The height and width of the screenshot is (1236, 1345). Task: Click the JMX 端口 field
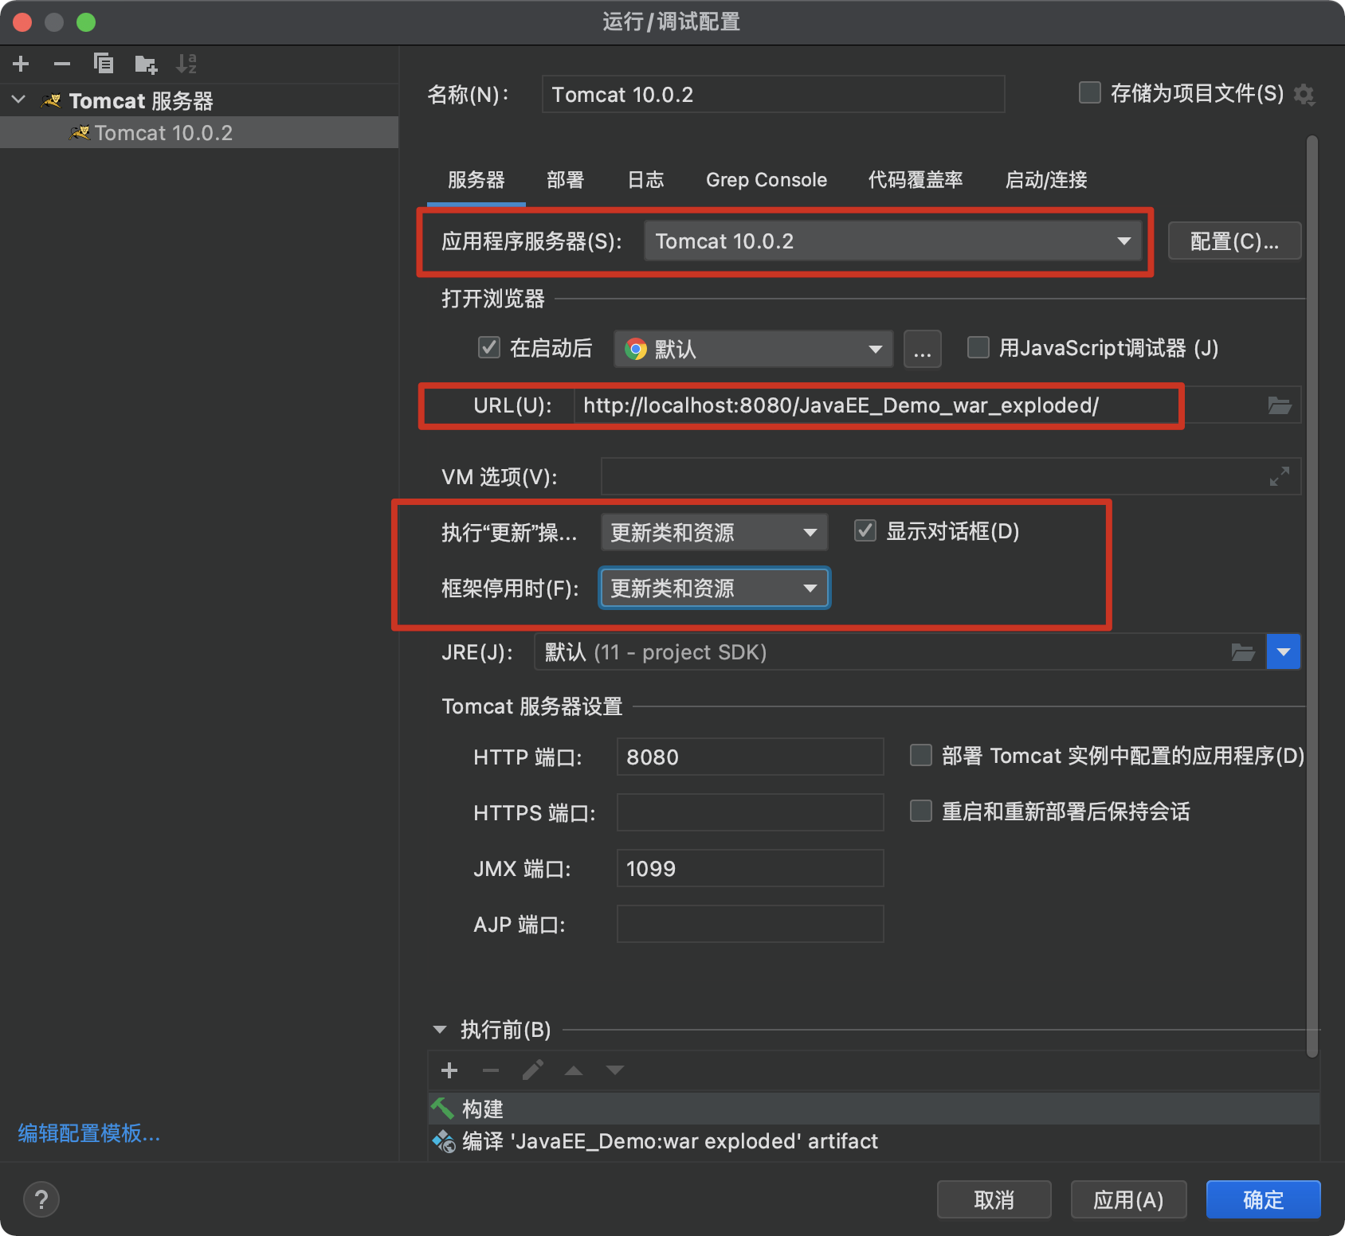click(751, 868)
